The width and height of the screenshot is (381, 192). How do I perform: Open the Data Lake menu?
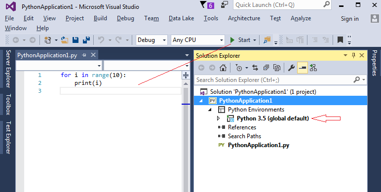pos(181,18)
